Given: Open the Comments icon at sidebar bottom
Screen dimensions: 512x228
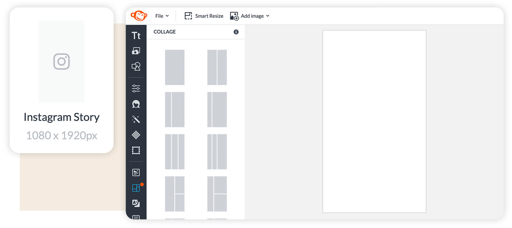Looking at the screenshot, I should [x=136, y=217].
